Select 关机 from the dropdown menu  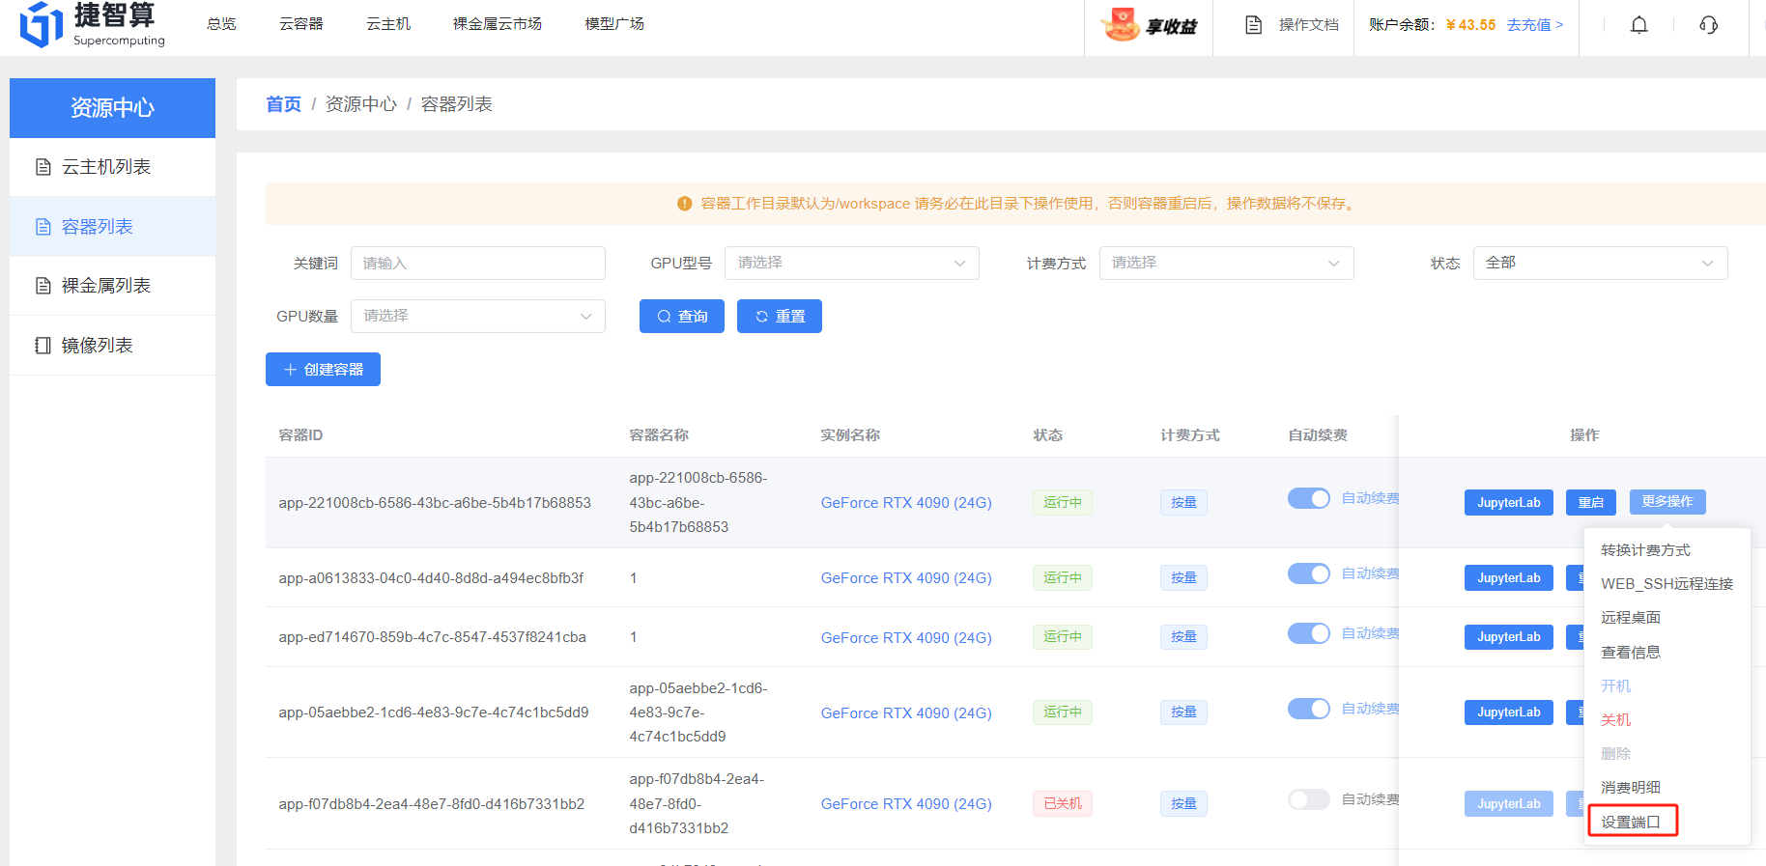(x=1615, y=720)
